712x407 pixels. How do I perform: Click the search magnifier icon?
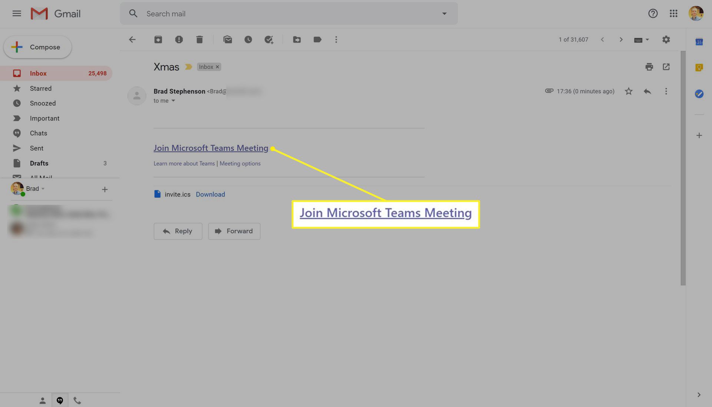133,14
